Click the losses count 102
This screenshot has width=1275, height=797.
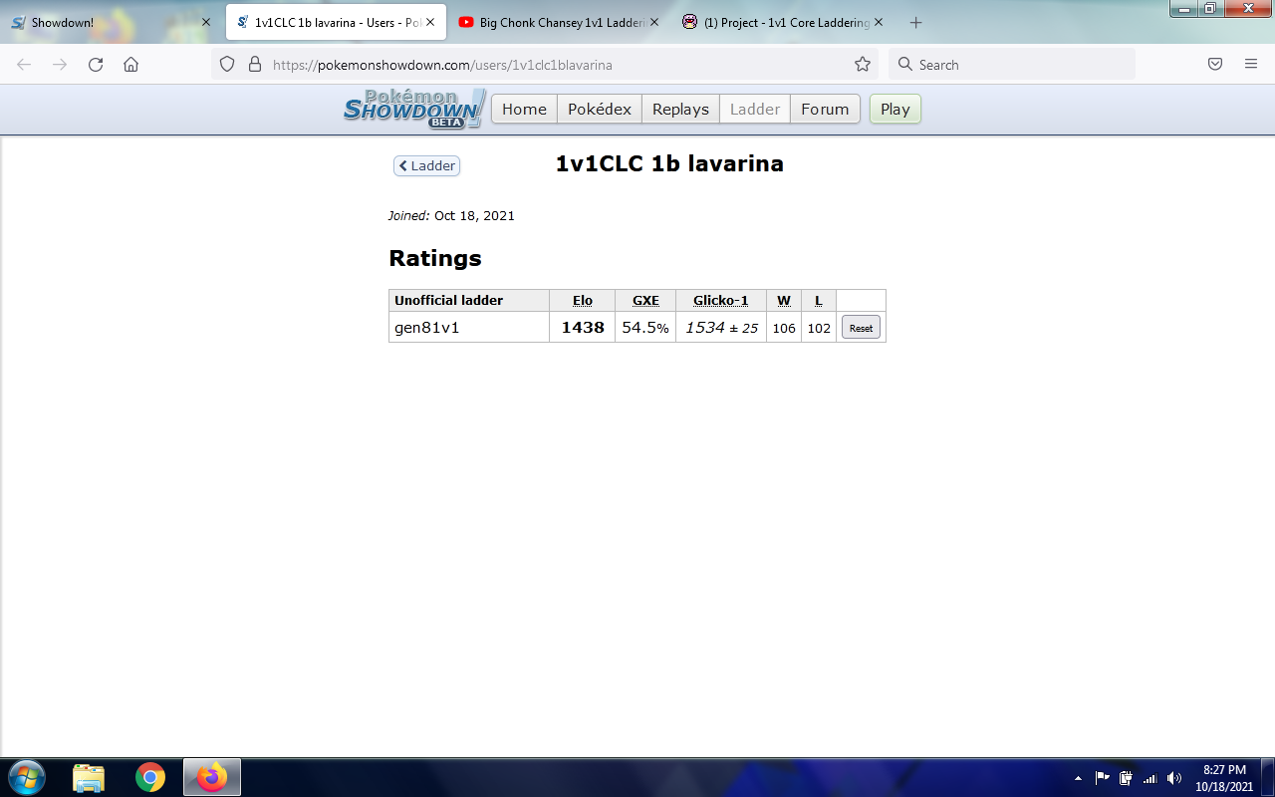pos(819,328)
